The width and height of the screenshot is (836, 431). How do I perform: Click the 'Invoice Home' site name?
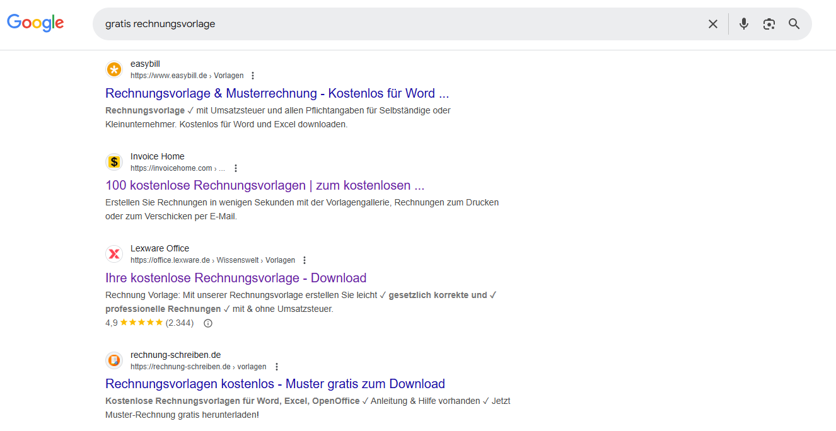pyautogui.click(x=158, y=156)
